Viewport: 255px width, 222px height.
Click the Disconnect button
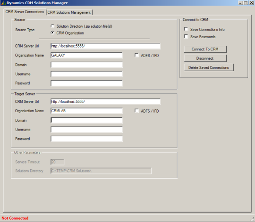205,58
